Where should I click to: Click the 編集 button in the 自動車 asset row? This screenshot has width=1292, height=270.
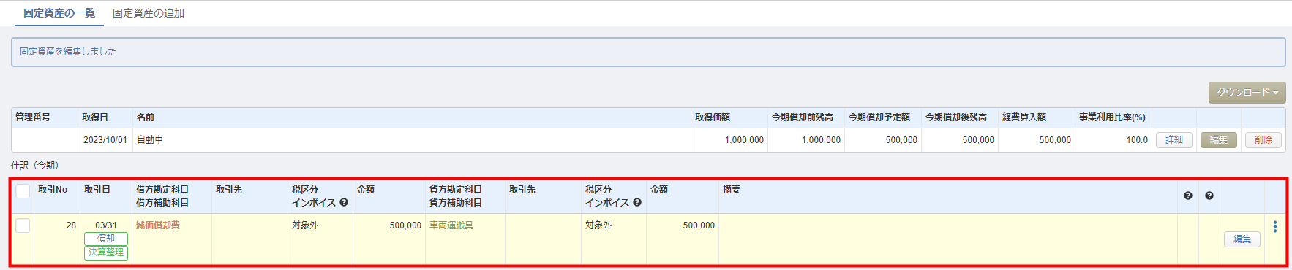click(x=1219, y=140)
